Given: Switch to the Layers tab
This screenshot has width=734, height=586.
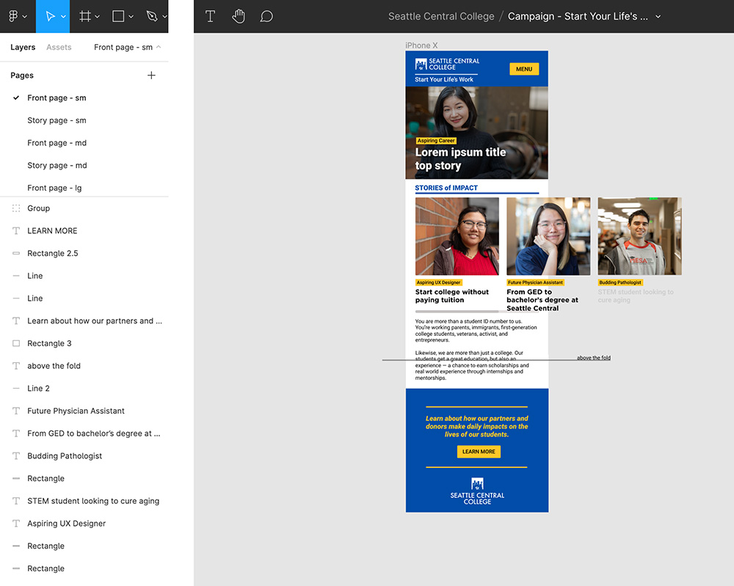Looking at the screenshot, I should 23,47.
